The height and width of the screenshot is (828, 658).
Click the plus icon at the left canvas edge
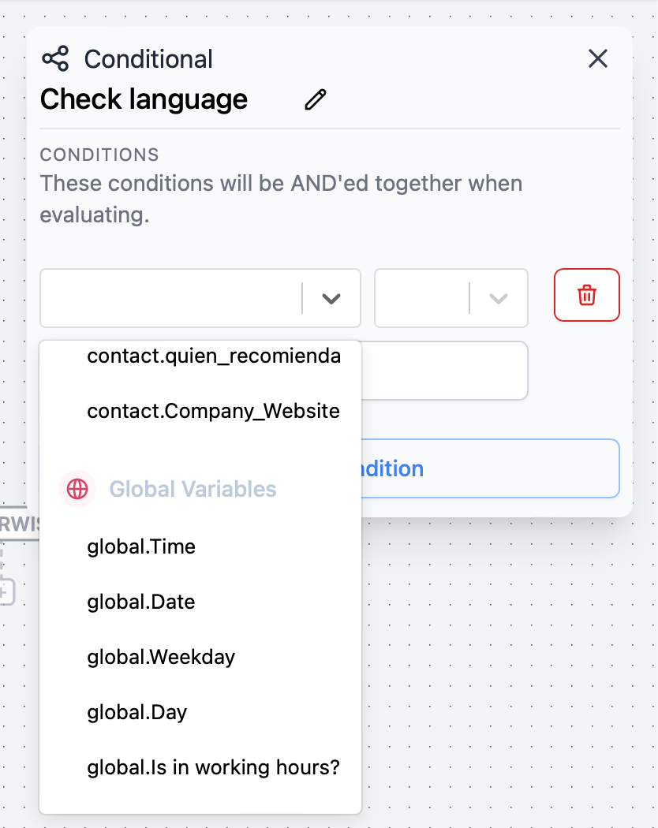pos(6,591)
